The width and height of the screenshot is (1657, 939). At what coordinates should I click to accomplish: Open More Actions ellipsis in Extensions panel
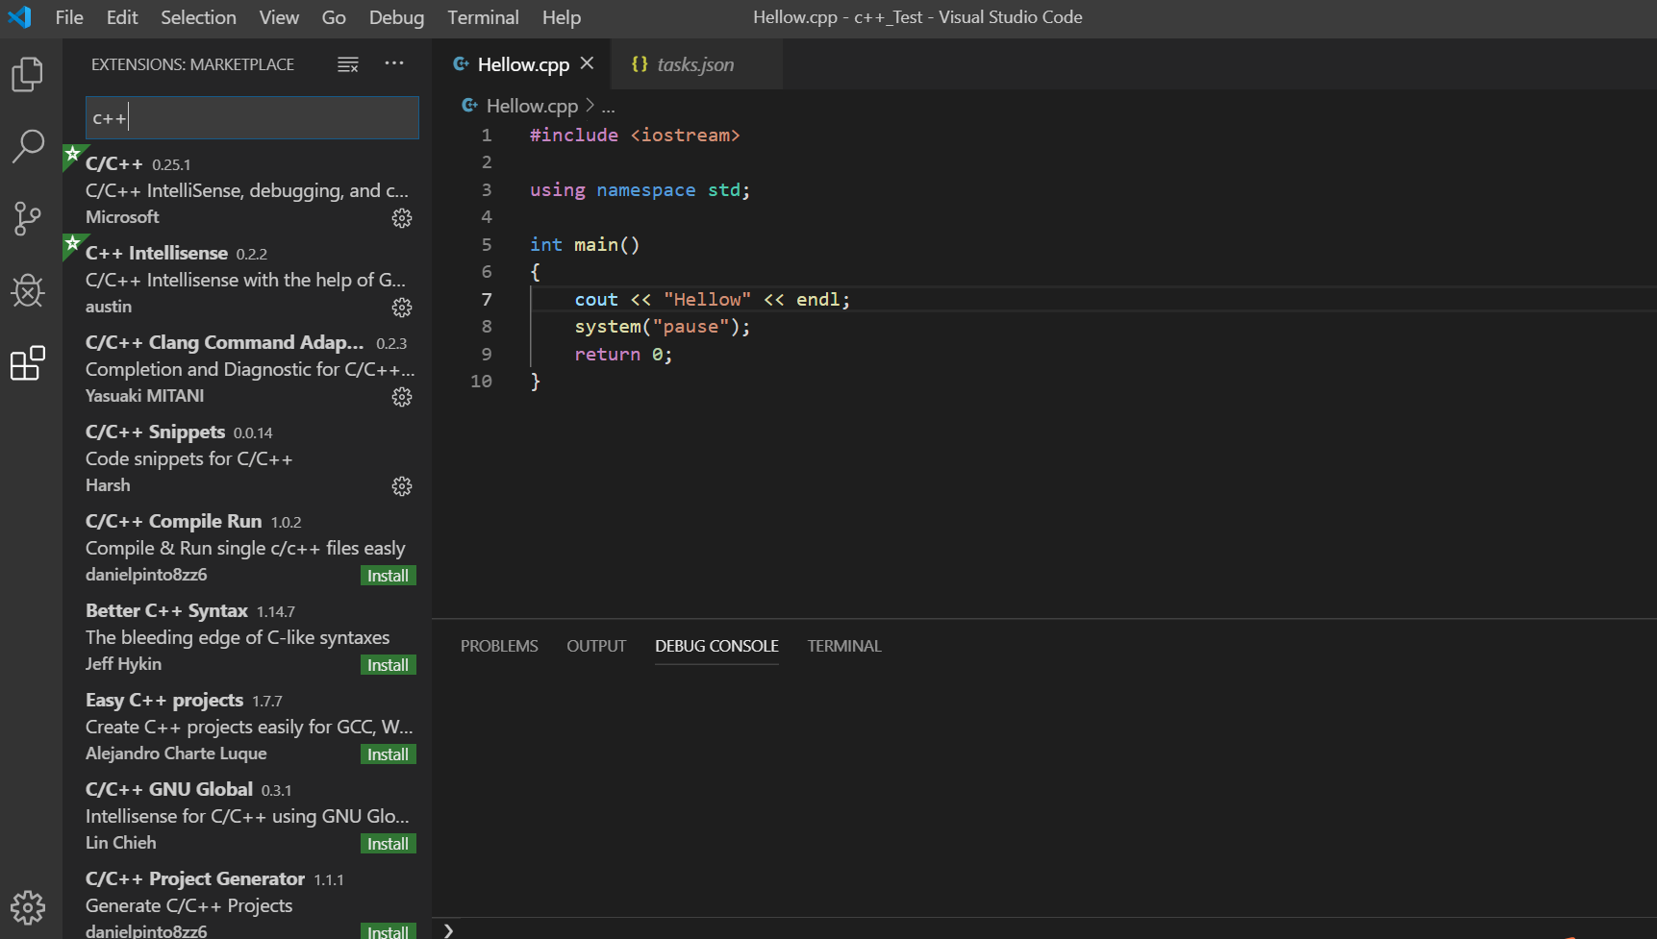[394, 63]
